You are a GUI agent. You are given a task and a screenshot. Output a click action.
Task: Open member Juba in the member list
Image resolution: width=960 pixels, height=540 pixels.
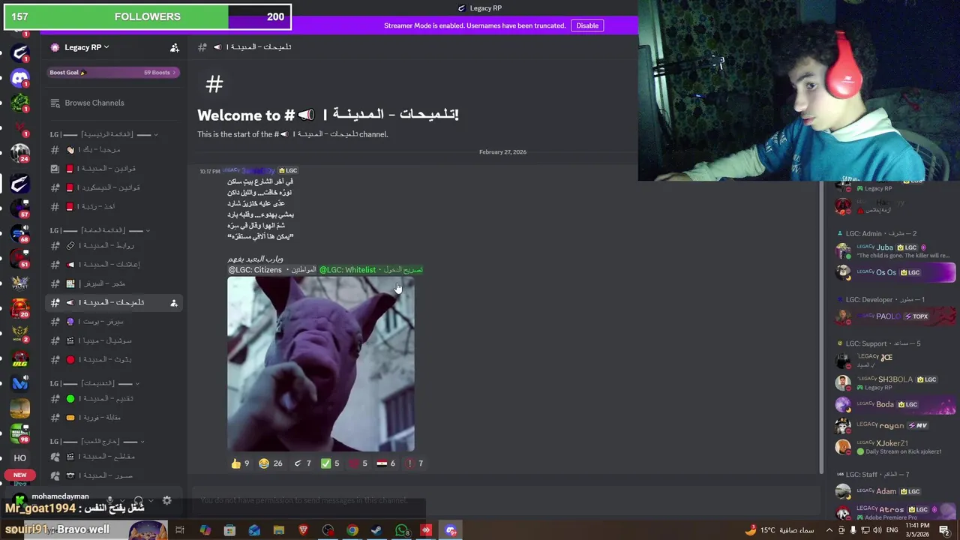click(x=894, y=250)
